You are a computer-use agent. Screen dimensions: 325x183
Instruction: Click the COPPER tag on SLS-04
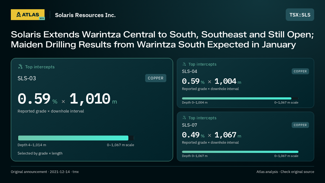tap(300, 71)
